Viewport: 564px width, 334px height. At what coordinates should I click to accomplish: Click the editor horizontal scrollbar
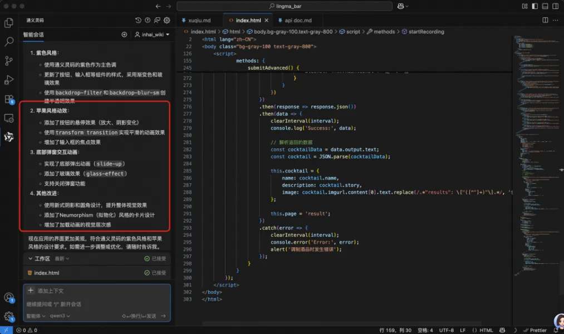342,323
